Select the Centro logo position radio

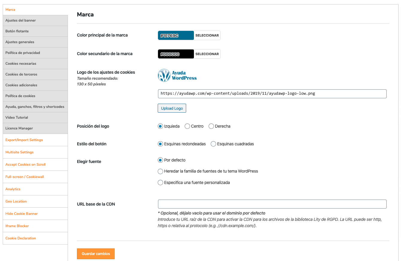[187, 126]
